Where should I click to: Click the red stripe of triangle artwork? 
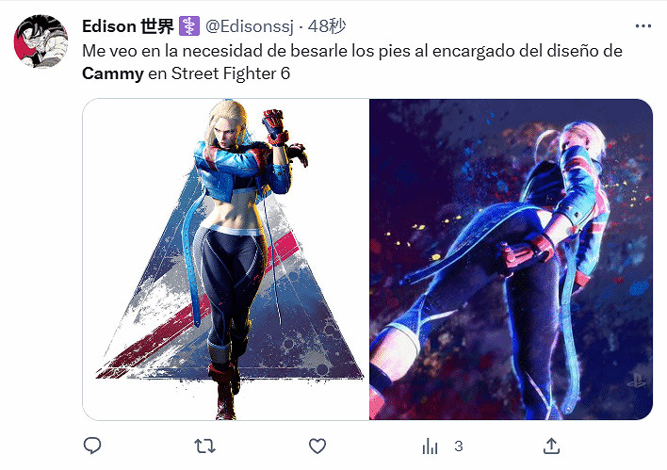coord(200,306)
